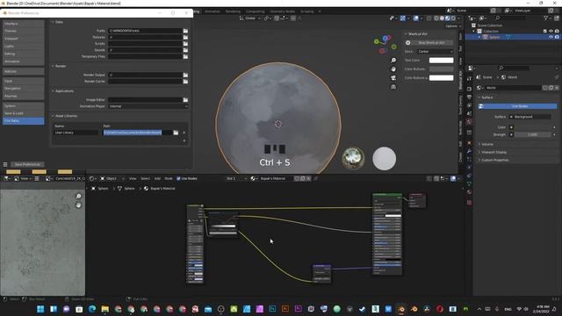The height and width of the screenshot is (316, 562).
Task: Toggle camera view icon in viewport
Action: [x=393, y=78]
